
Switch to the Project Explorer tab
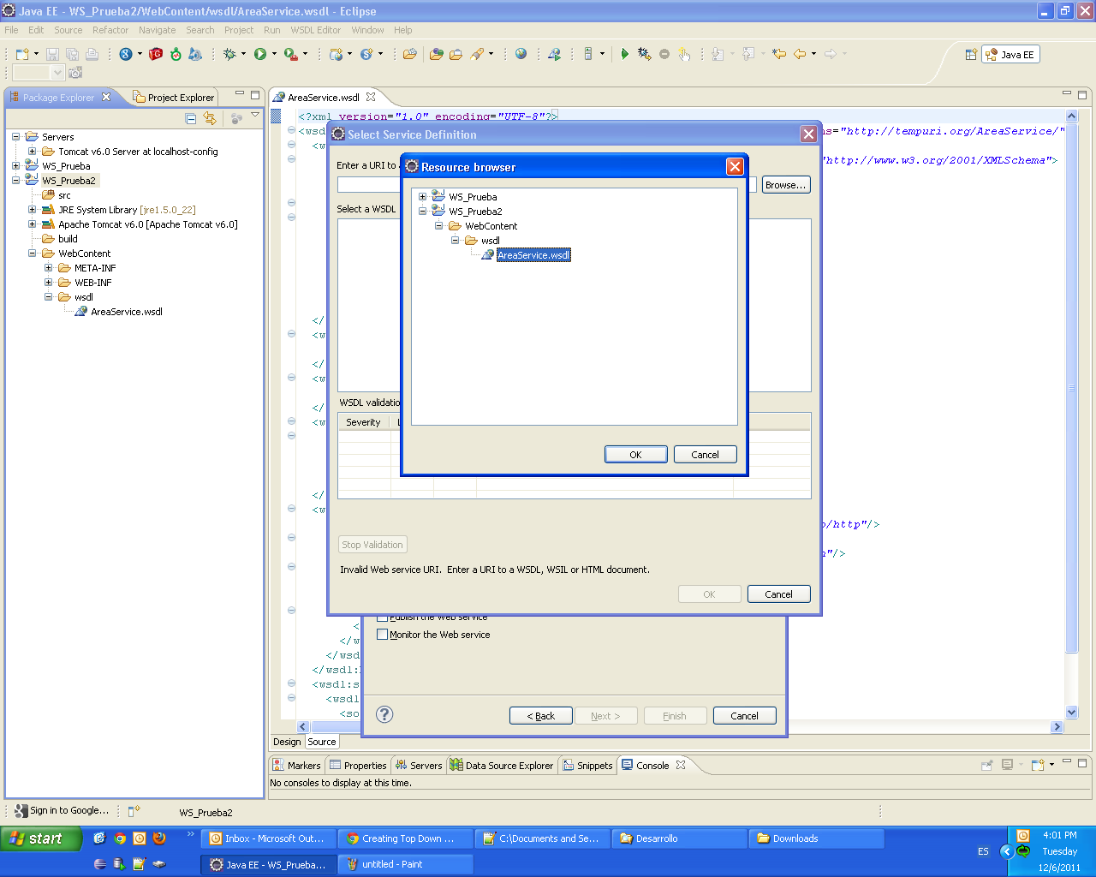pyautogui.click(x=173, y=98)
